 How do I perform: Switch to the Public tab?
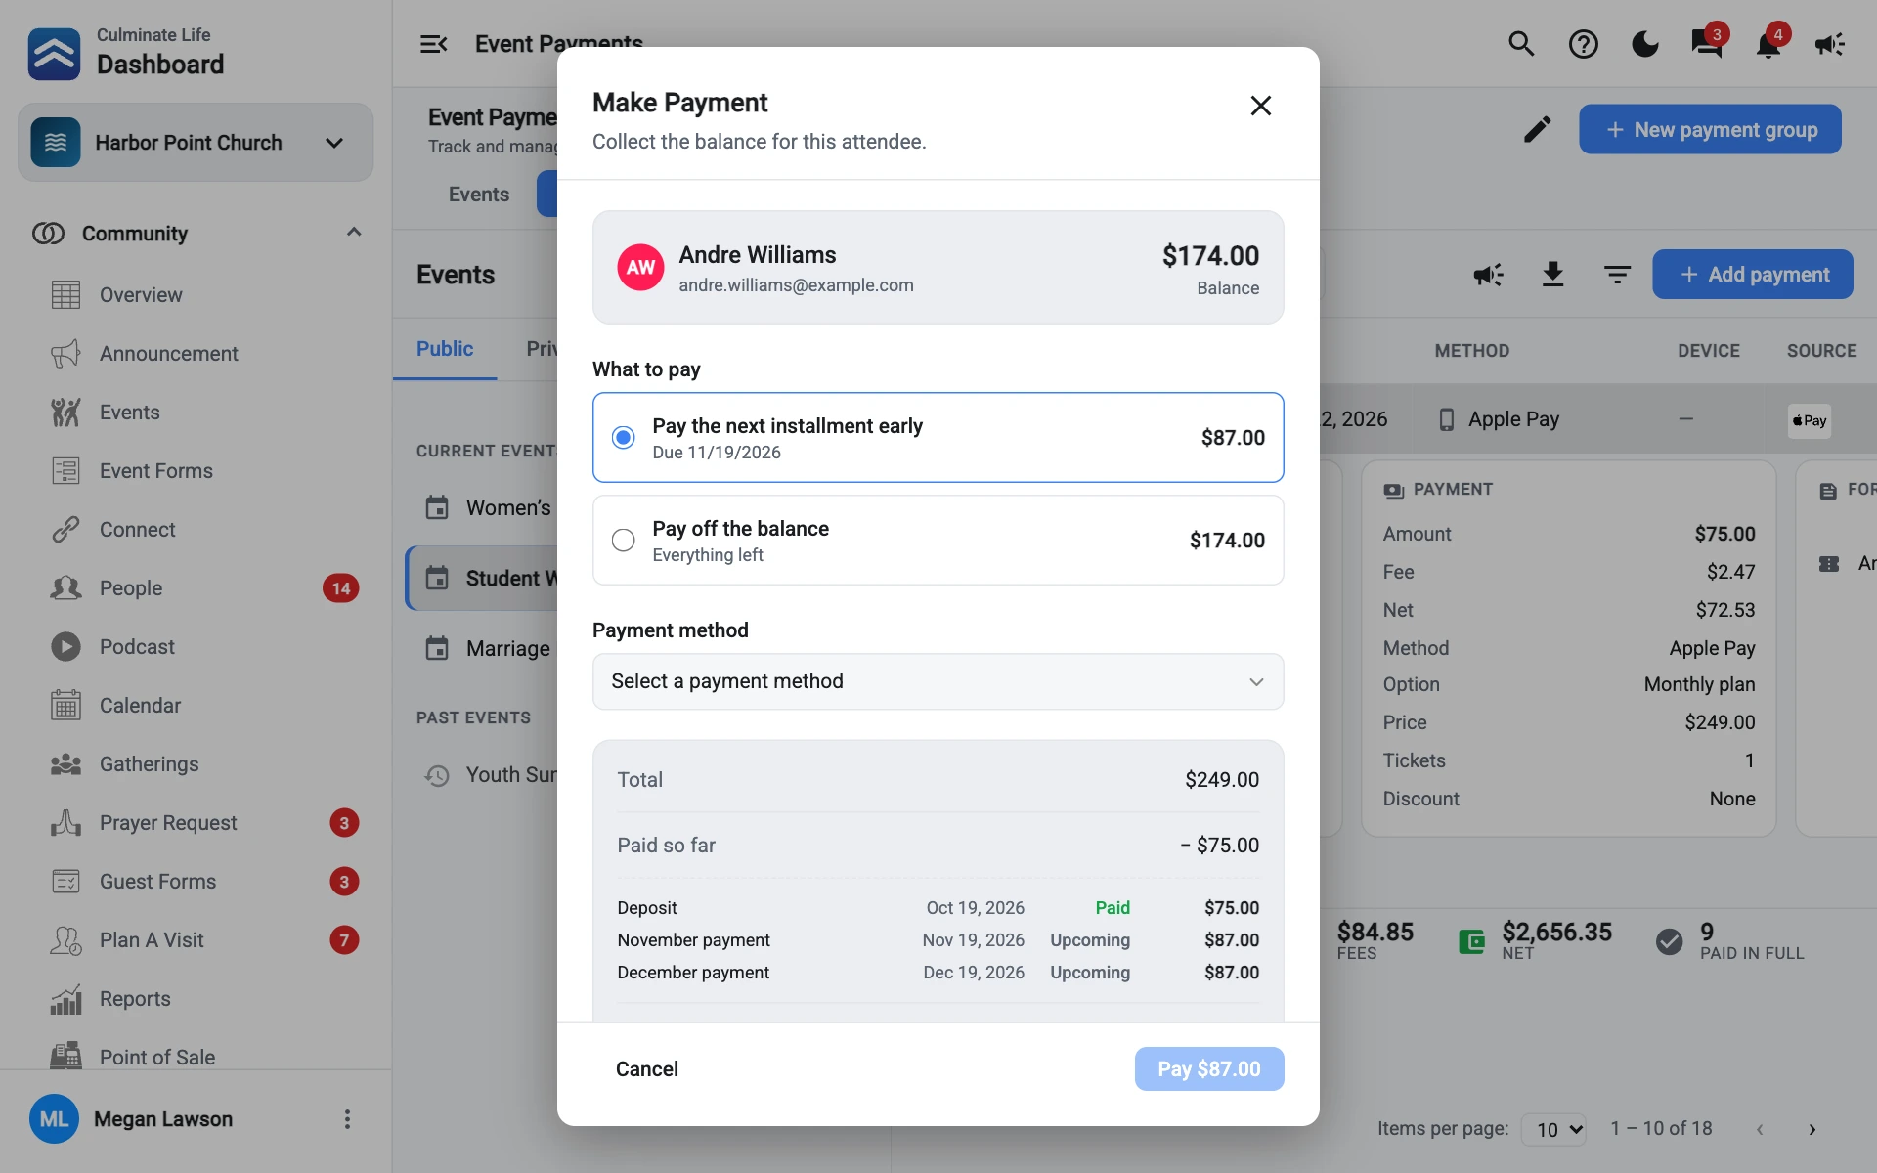(x=445, y=349)
